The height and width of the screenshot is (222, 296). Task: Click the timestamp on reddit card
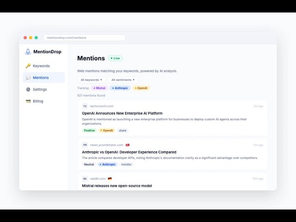pos(258,179)
